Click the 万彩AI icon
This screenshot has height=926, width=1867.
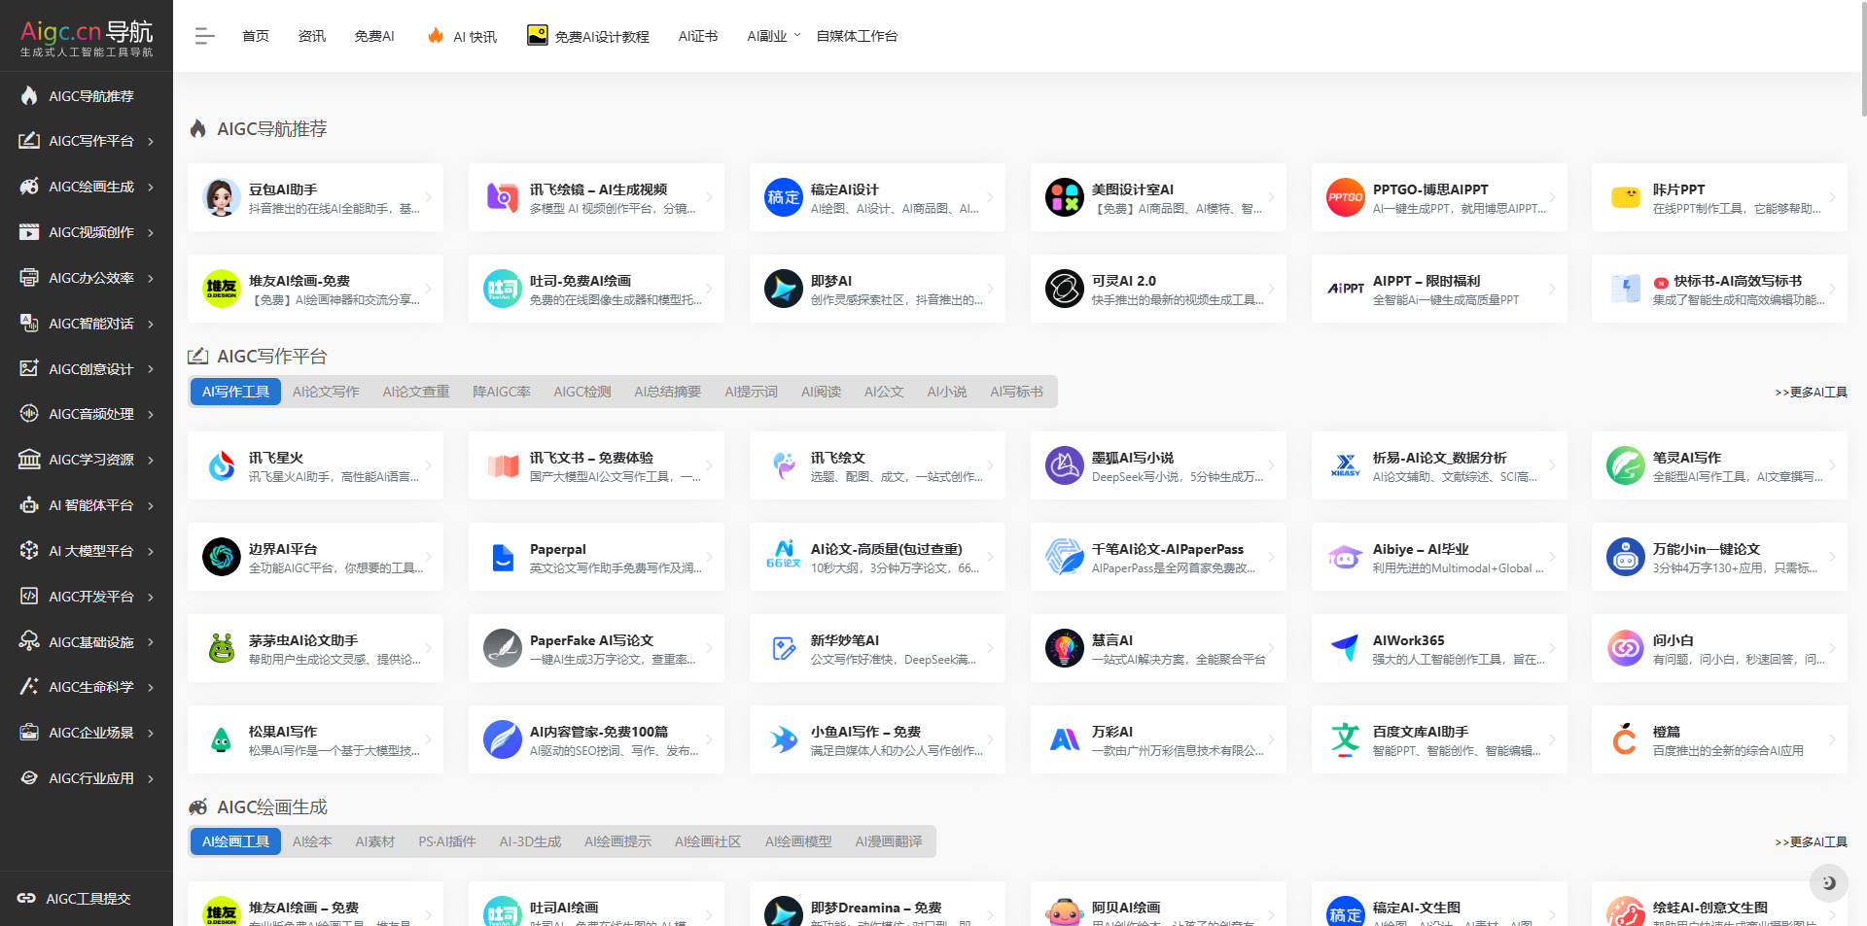[1065, 739]
